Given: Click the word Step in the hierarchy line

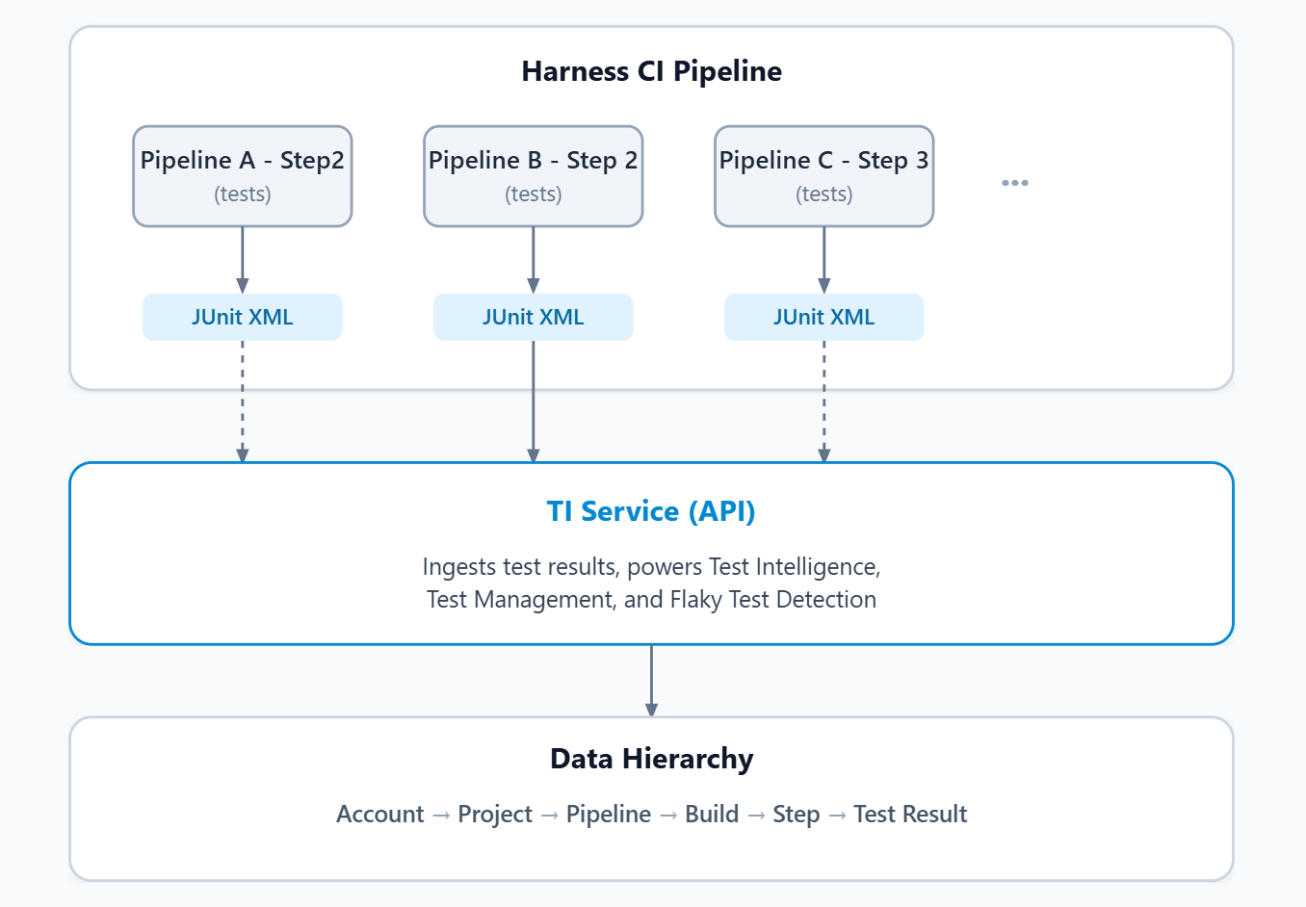Looking at the screenshot, I should 797,815.
